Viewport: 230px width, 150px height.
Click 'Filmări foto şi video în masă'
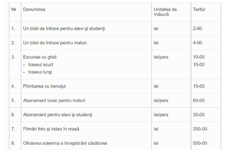tap(51, 129)
